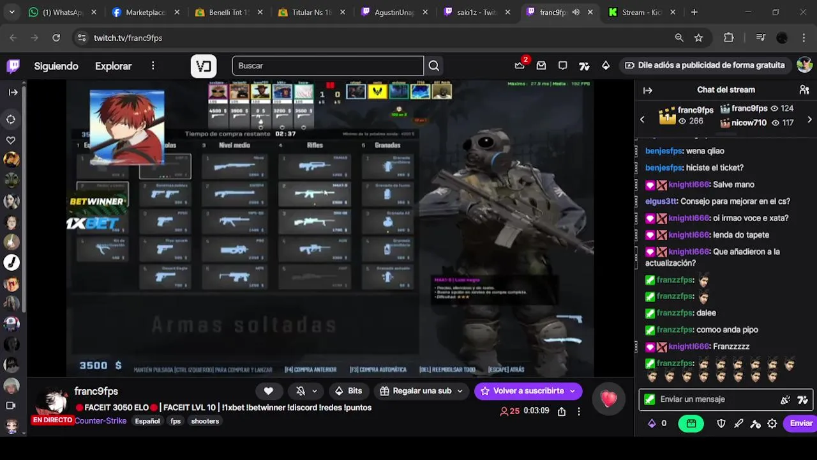Viewport: 817px width, 460px height.
Task: Click the 7TV icon in the top bar
Action: (x=584, y=66)
